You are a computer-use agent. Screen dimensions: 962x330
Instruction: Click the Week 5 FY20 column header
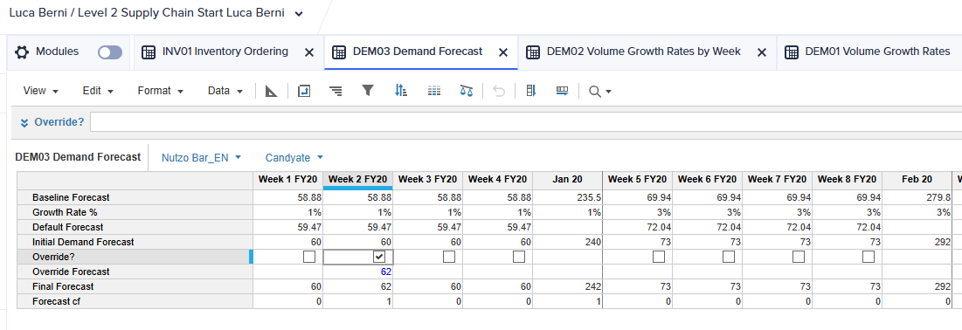pyautogui.click(x=638, y=180)
